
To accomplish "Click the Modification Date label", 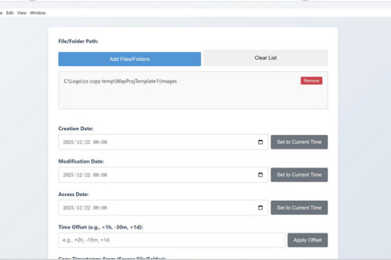I will pos(81,162).
